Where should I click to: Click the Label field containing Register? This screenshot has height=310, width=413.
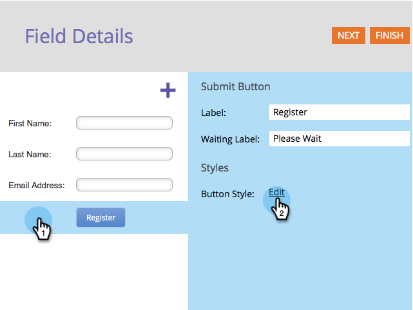click(340, 112)
